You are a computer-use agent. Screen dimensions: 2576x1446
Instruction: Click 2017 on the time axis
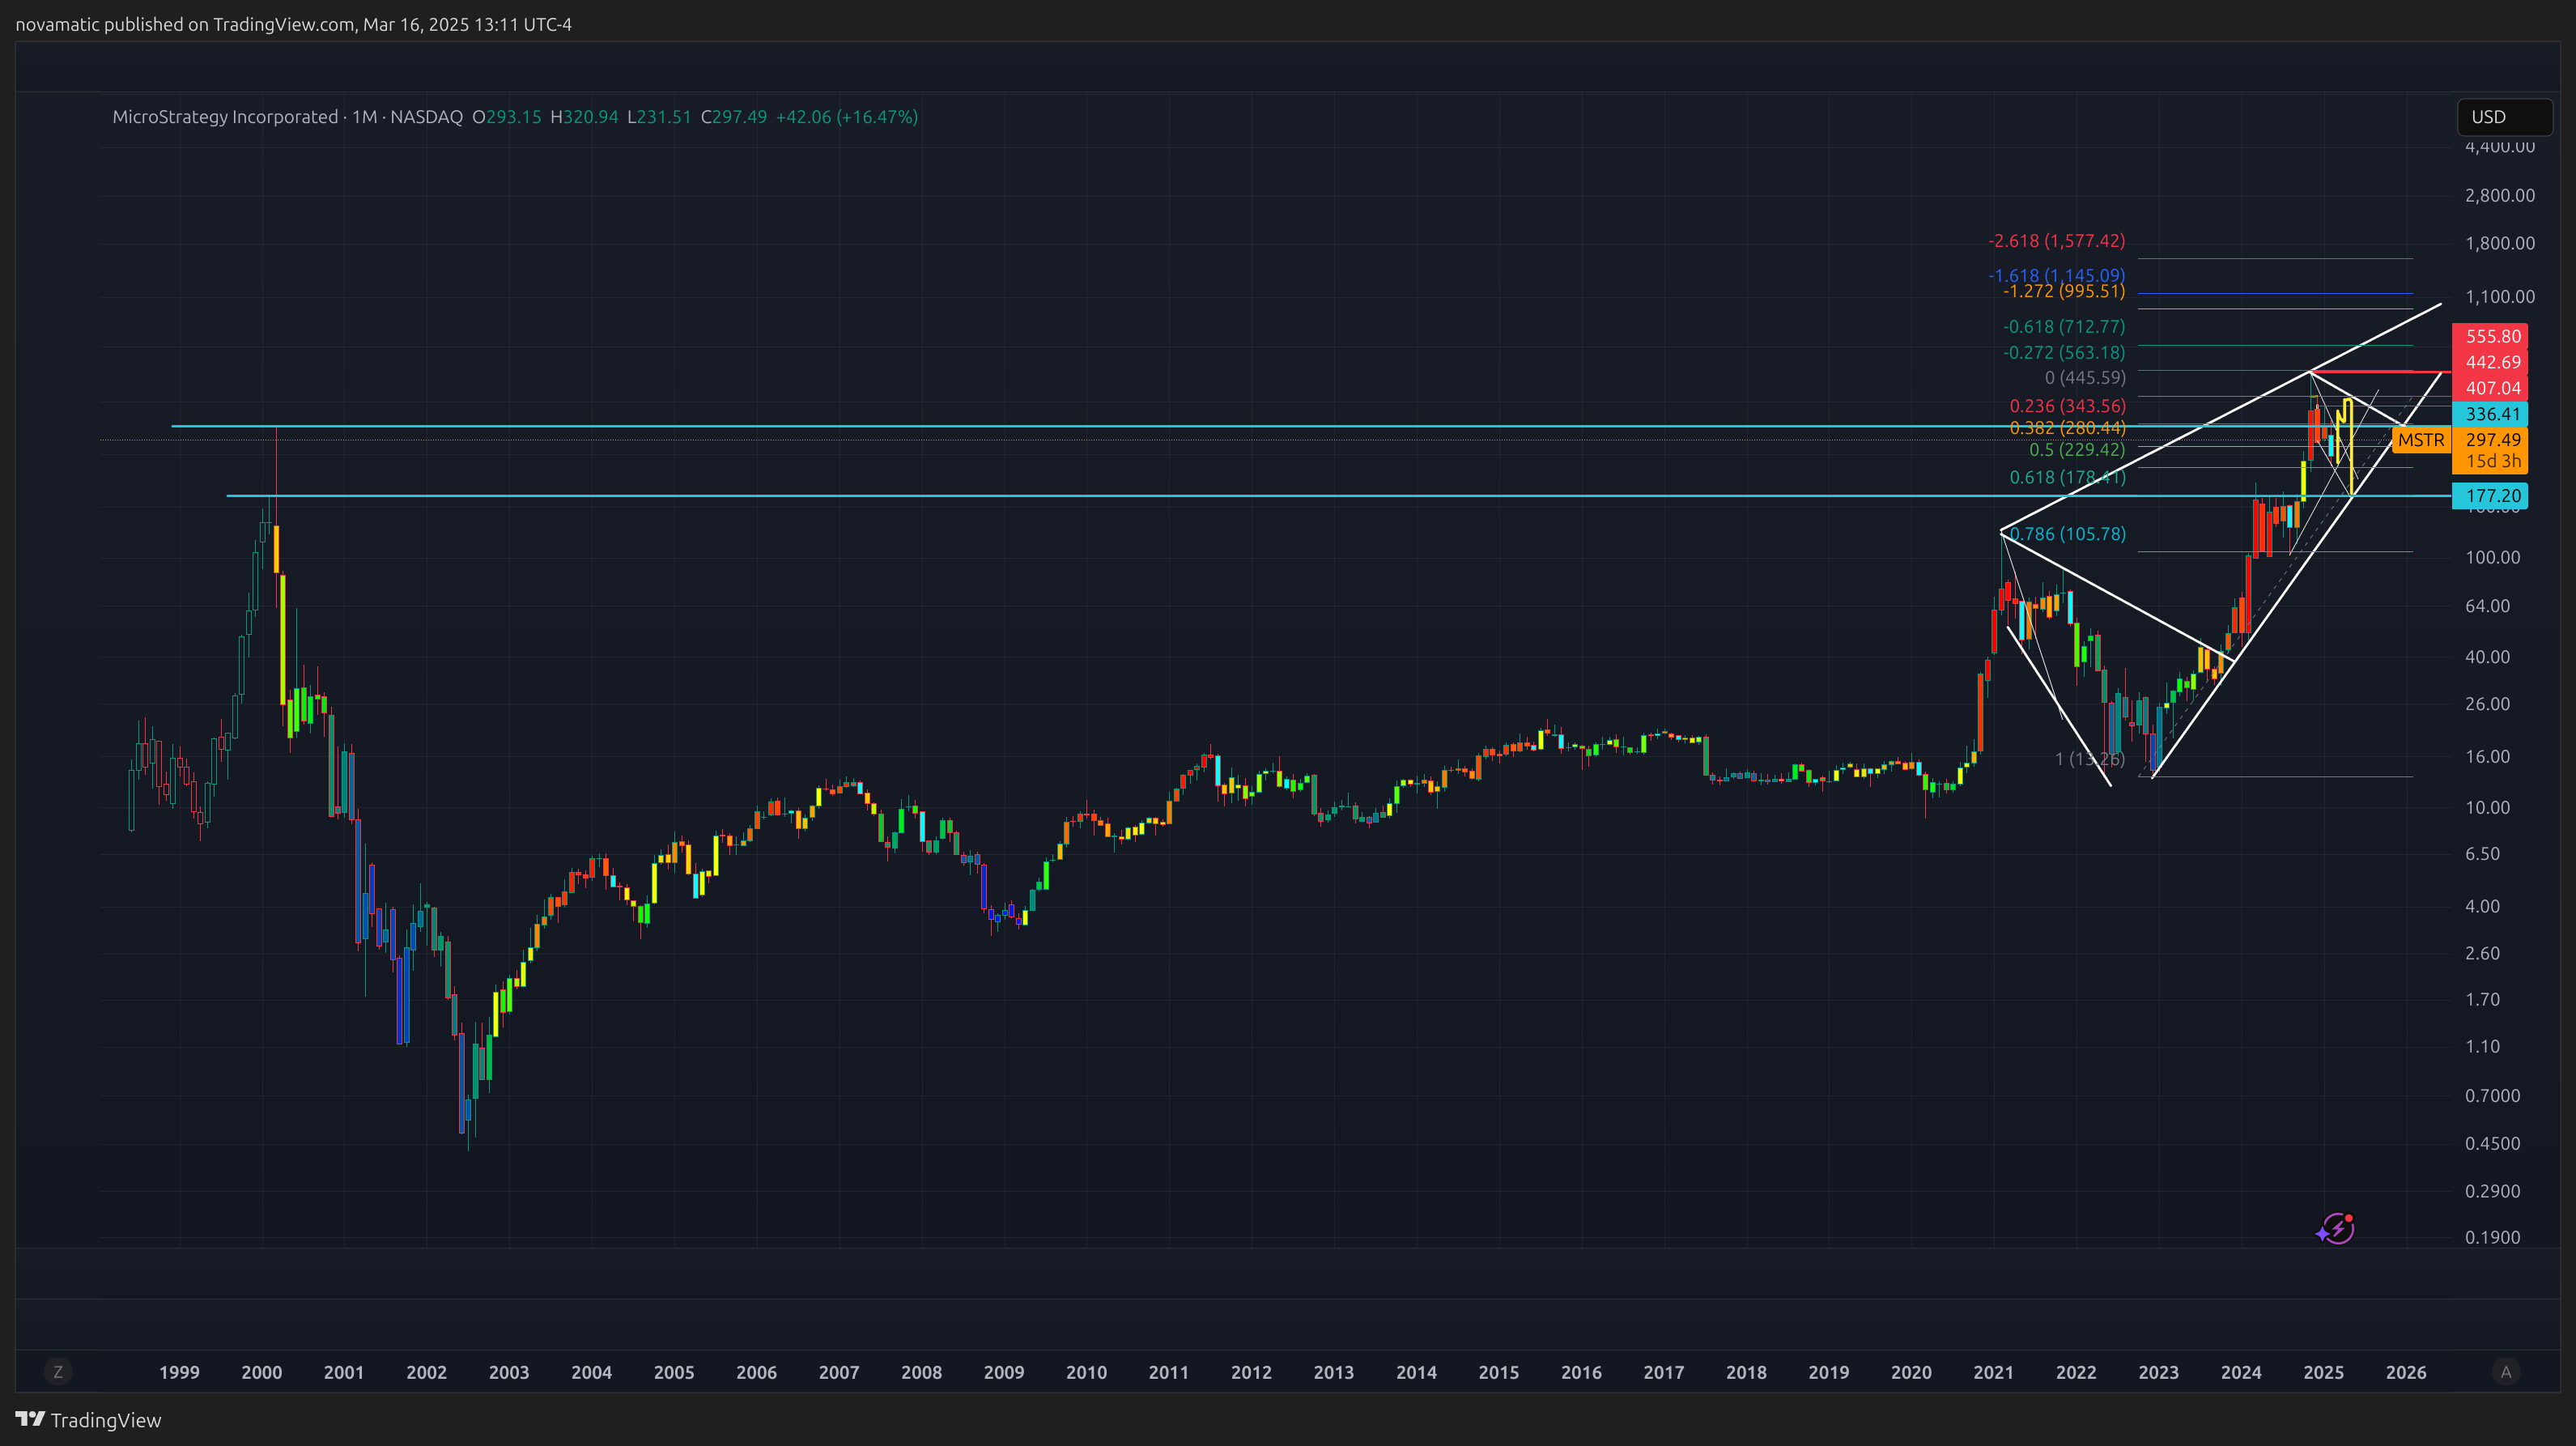pos(1664,1373)
